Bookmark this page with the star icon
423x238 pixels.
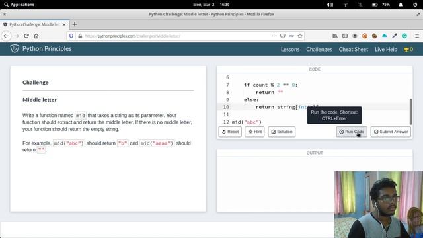[300, 36]
